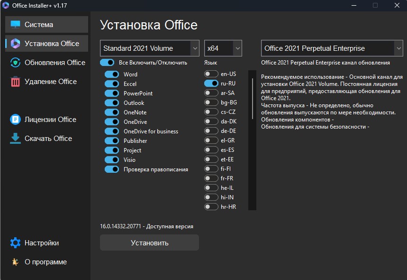Screen dimensions: 407x280
Task: Turn on the hr-HR language switch
Action: 211,207
